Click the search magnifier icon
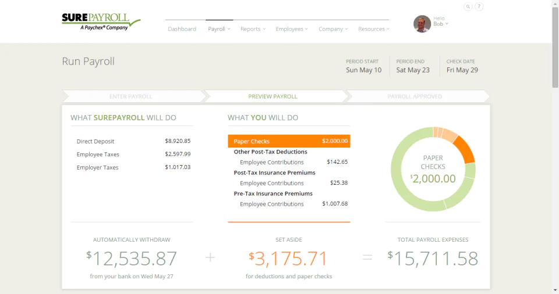 tap(468, 6)
